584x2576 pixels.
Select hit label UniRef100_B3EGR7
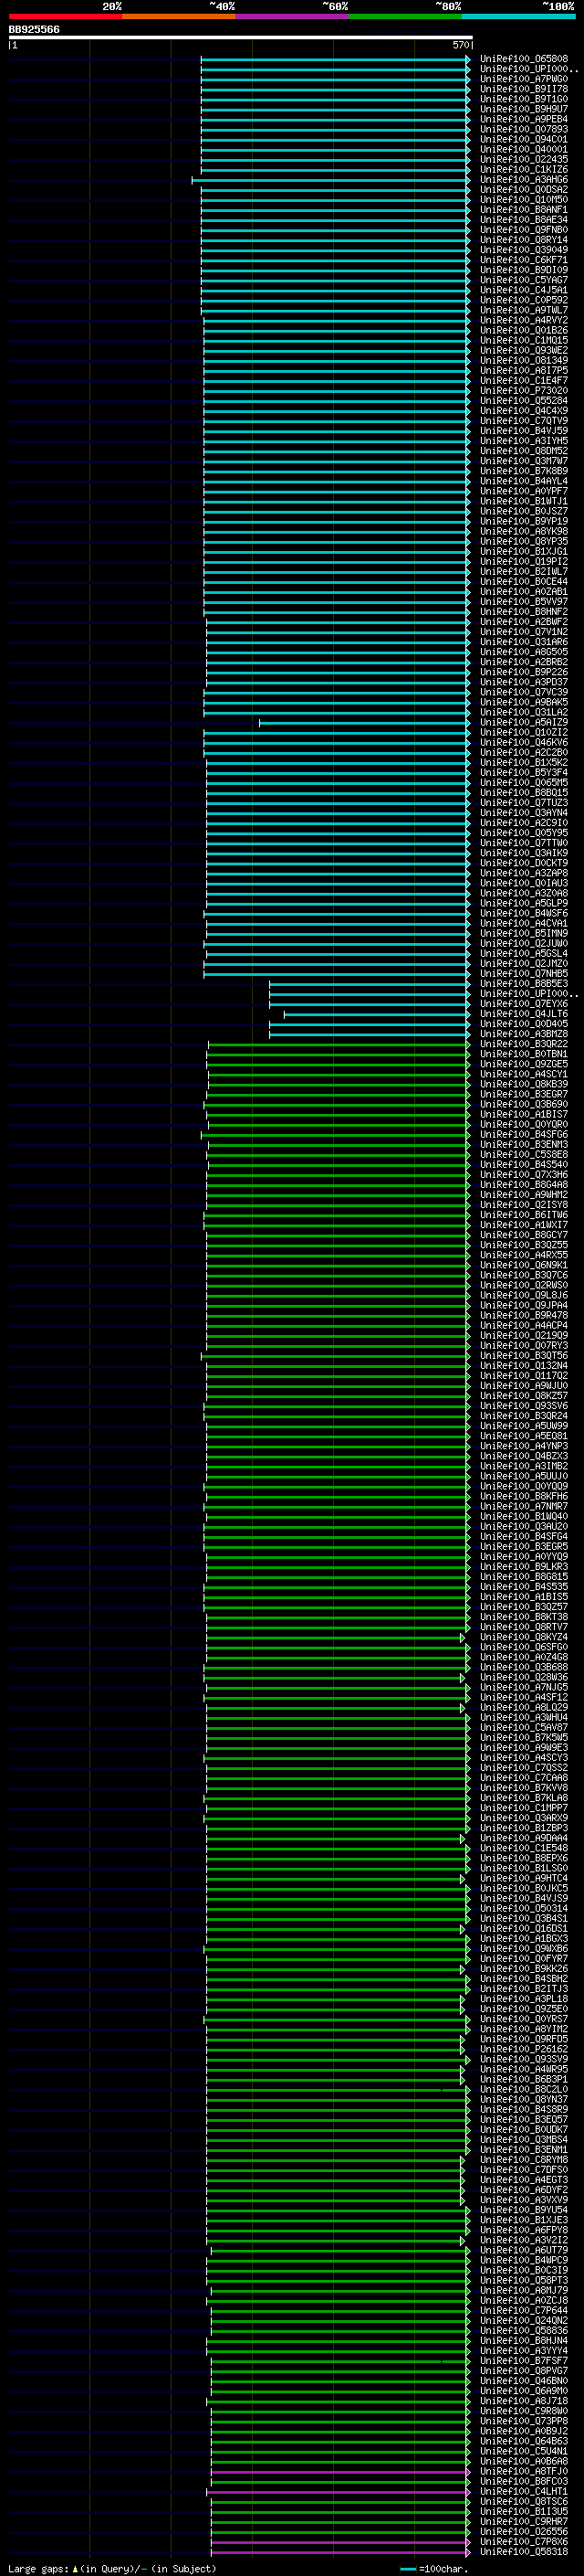tap(524, 1095)
